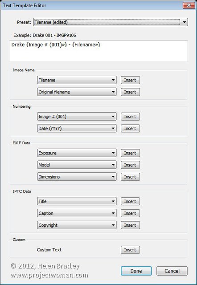Expand the Dimensions dropdown
Viewport: 197px width, 285px height.
[77, 177]
